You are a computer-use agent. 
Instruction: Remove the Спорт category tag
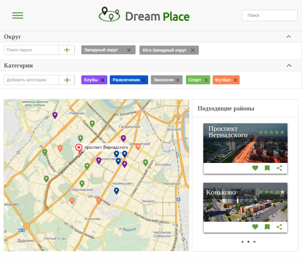206,80
